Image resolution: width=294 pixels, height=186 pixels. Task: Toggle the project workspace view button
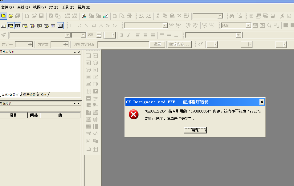tap(11, 26)
